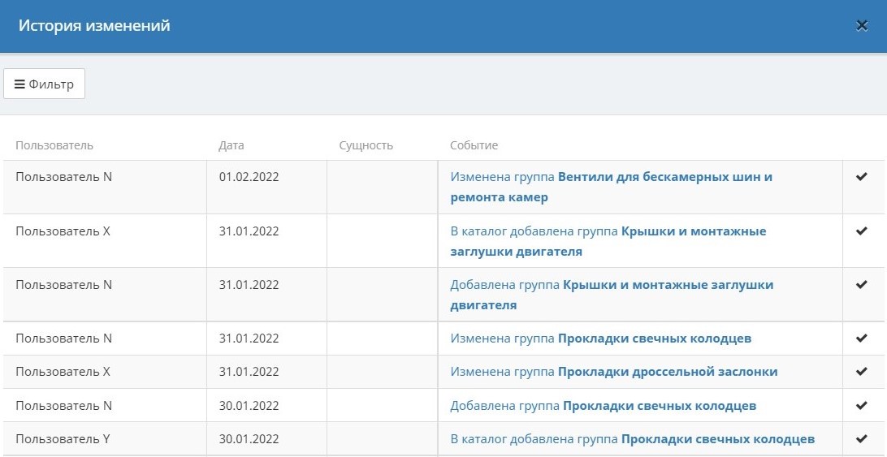Viewport: 887px width, 457px height.
Task: Click the Событие column header
Action: coord(474,145)
